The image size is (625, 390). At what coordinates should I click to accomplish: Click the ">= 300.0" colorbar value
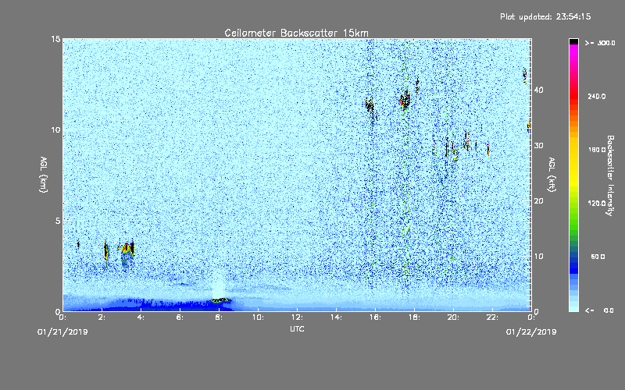tap(600, 43)
